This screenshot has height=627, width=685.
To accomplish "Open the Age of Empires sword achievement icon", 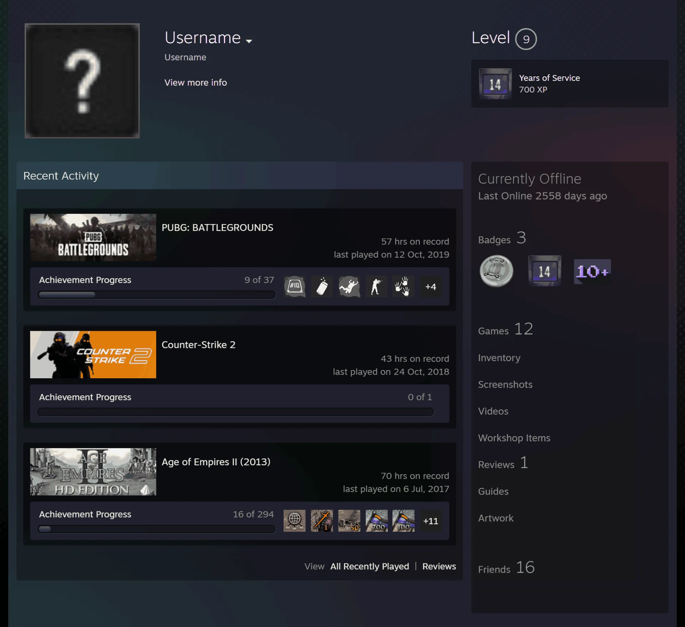I will point(321,521).
